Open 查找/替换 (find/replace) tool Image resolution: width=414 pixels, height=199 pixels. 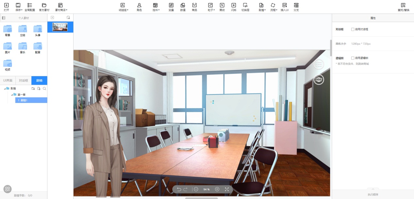[x=403, y=7]
